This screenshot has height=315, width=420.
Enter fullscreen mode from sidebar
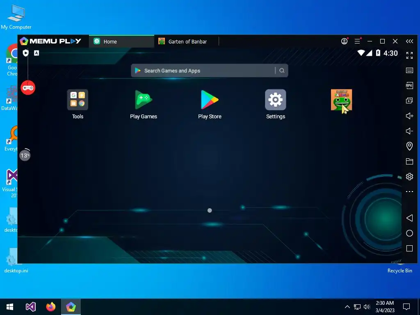tap(409, 55)
